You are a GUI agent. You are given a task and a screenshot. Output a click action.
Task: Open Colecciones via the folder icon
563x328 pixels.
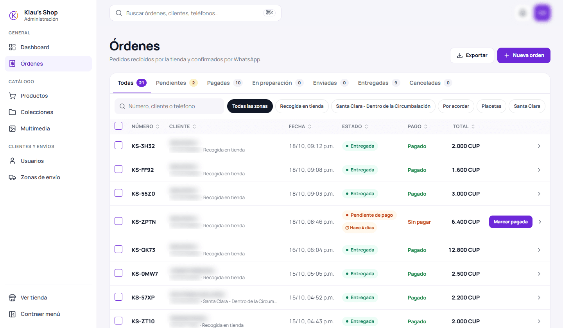[x=13, y=112]
